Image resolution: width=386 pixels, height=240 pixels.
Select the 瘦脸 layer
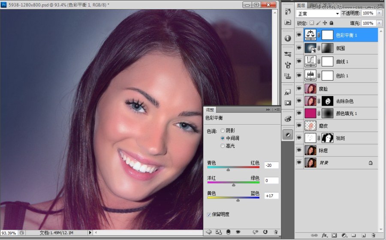click(x=341, y=89)
